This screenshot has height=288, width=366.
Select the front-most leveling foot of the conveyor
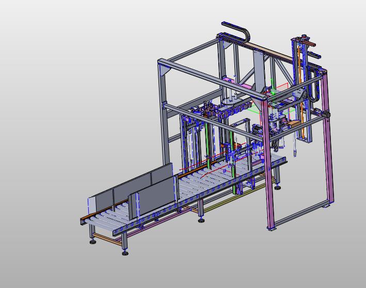[125, 253]
